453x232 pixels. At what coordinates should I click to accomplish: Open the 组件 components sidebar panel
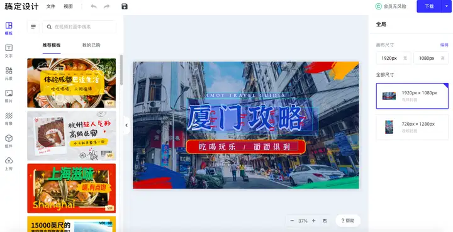[x=9, y=141]
